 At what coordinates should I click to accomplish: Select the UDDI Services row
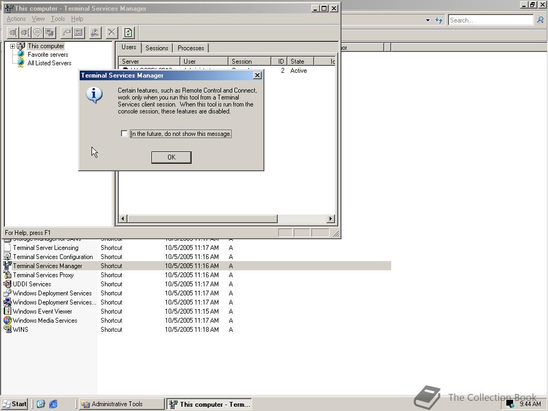coord(197,284)
